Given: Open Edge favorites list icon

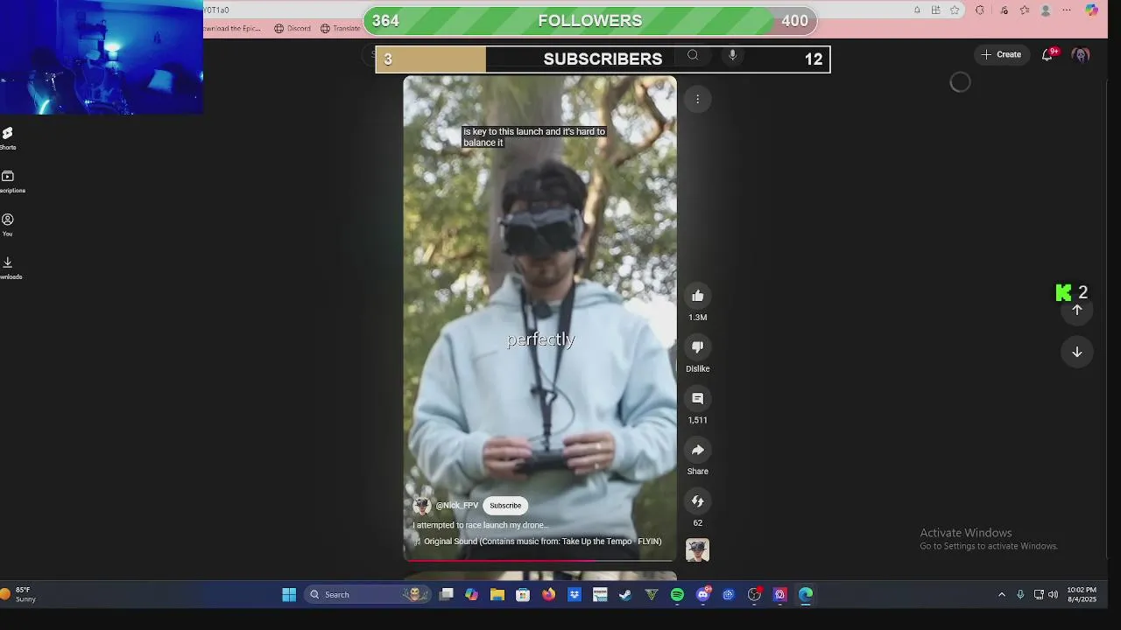Looking at the screenshot, I should point(1025,10).
